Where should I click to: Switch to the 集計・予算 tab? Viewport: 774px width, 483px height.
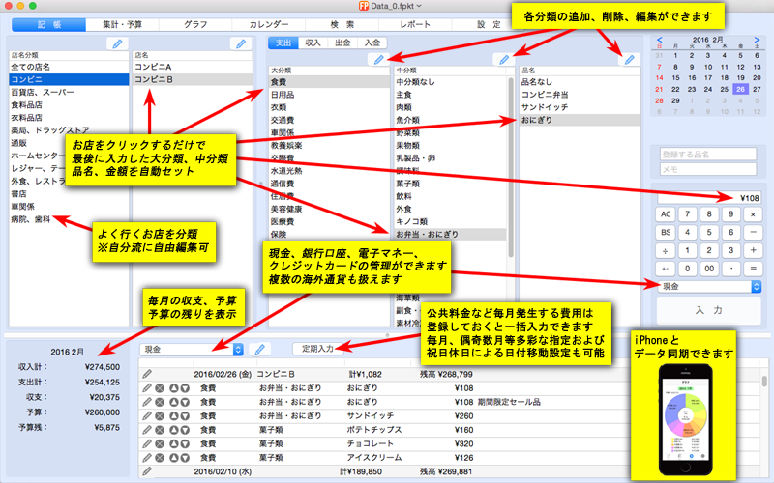(x=122, y=25)
